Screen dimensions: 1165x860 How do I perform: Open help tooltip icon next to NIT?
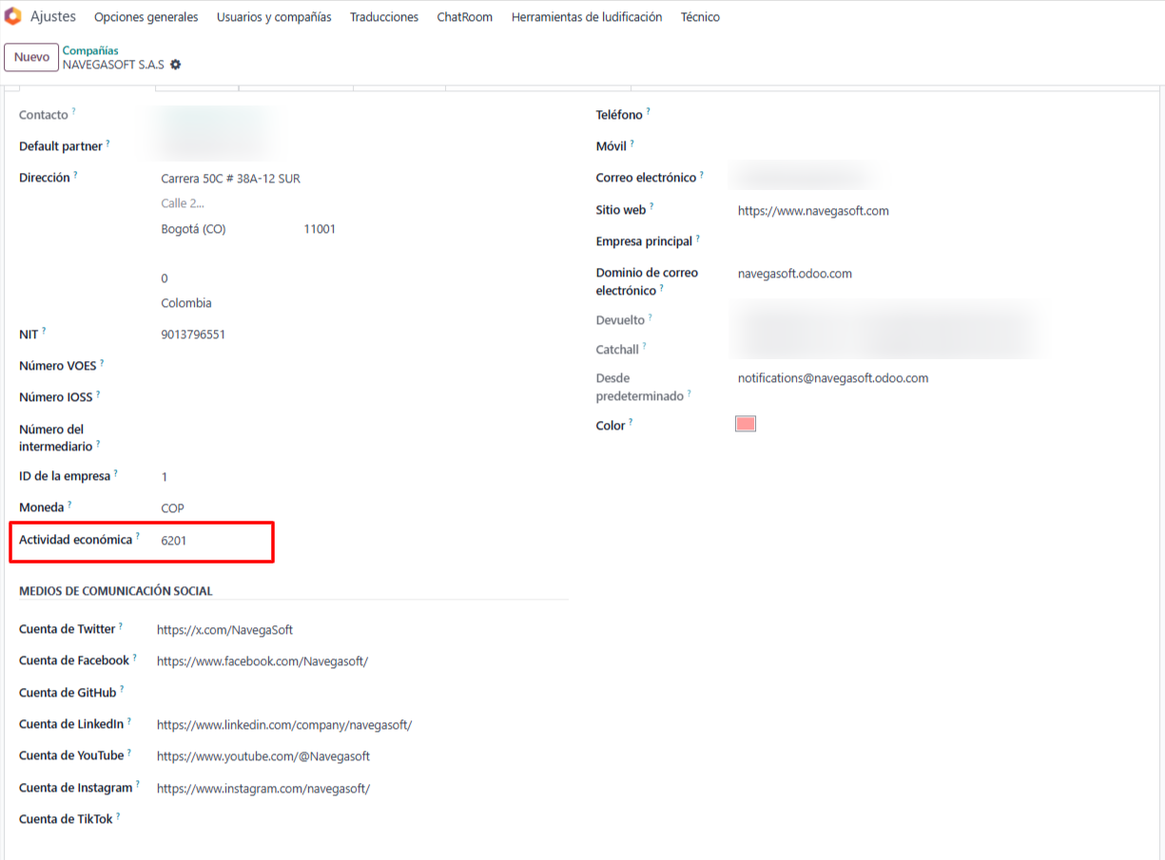click(44, 331)
